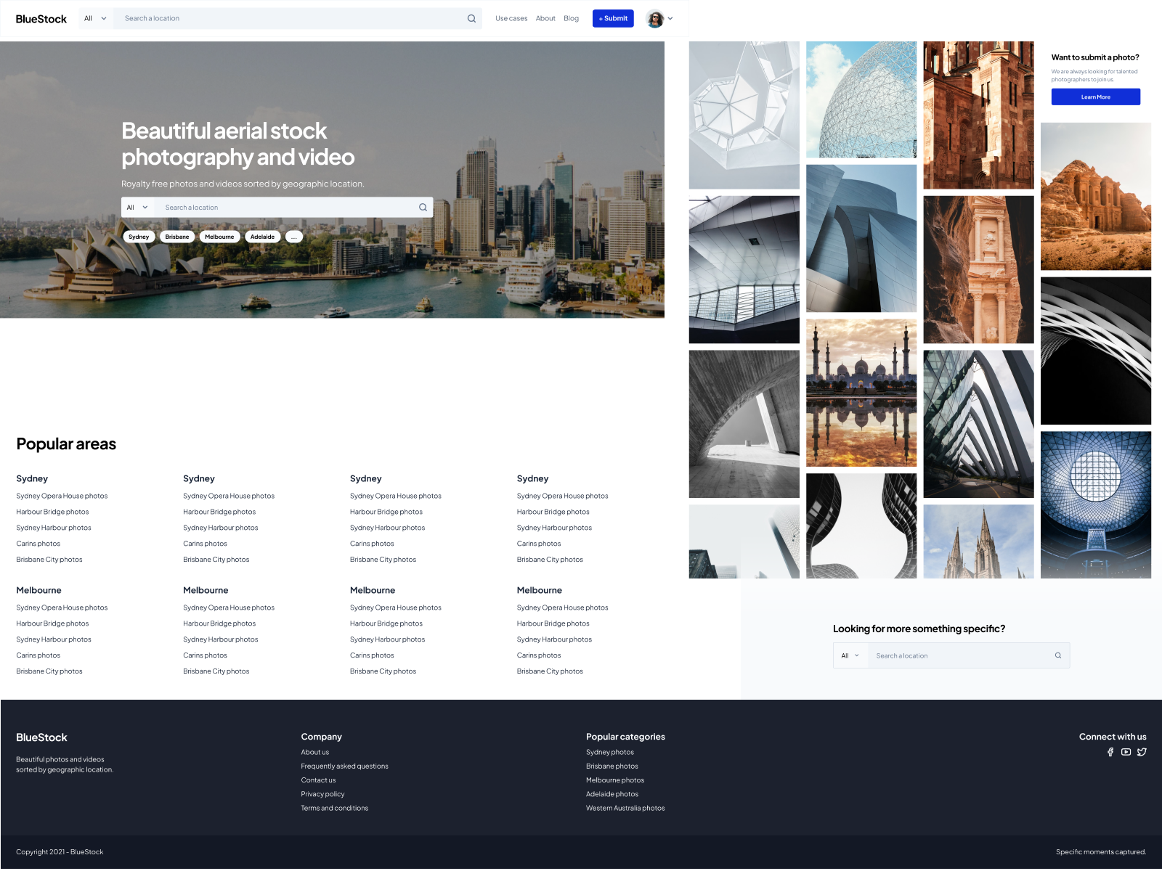Screen dimensions: 1162x871
Task: Open the blue glass dome ceiling photo
Action: (1096, 505)
